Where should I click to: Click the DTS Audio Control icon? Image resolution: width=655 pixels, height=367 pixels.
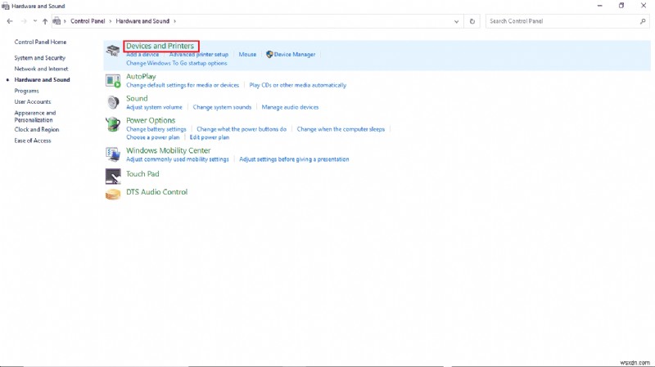(113, 195)
